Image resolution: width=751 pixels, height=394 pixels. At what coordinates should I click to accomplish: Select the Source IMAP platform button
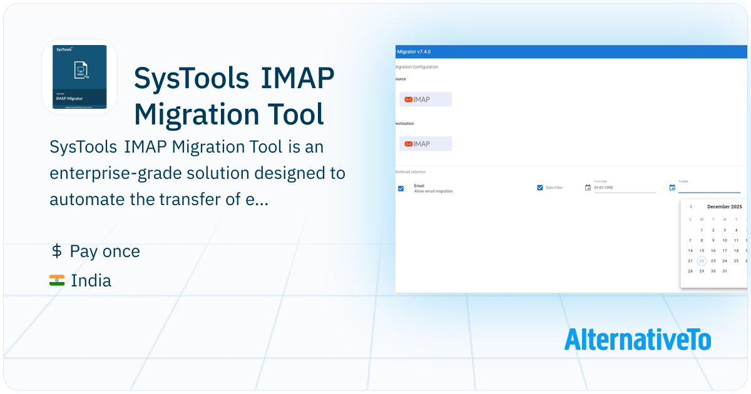(x=426, y=99)
